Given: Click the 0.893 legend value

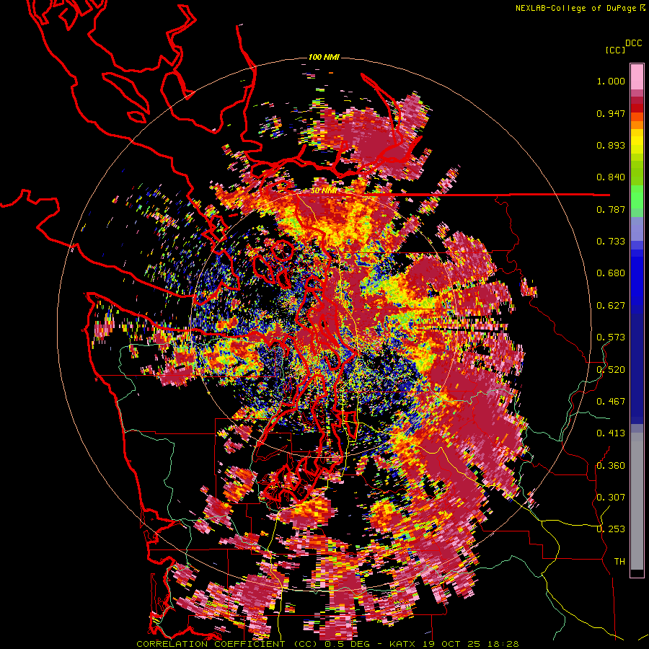Looking at the screenshot, I should [x=611, y=145].
